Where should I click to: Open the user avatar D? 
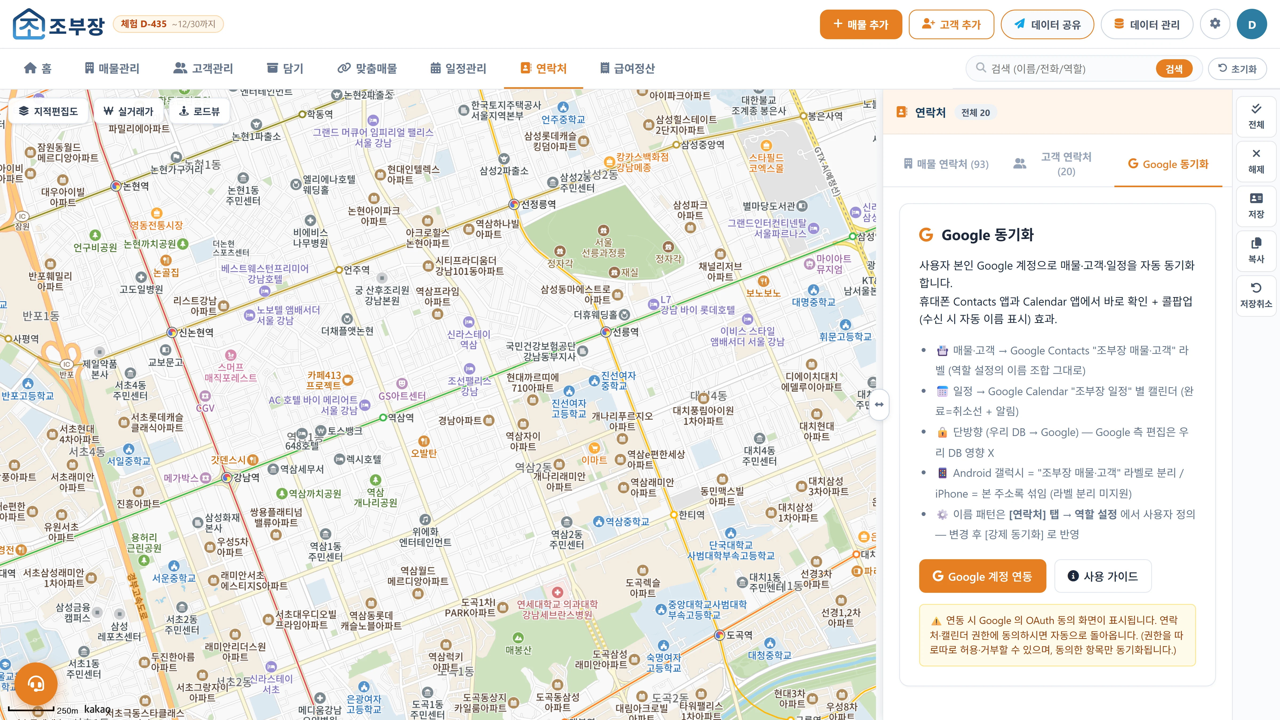1252,24
